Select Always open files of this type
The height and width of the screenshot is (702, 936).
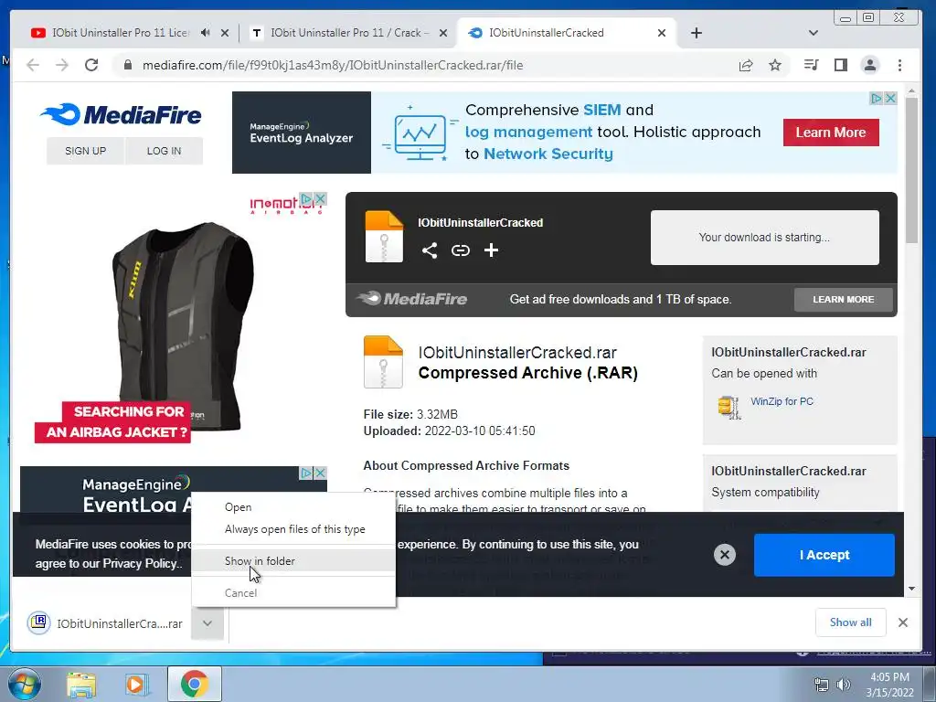294,529
